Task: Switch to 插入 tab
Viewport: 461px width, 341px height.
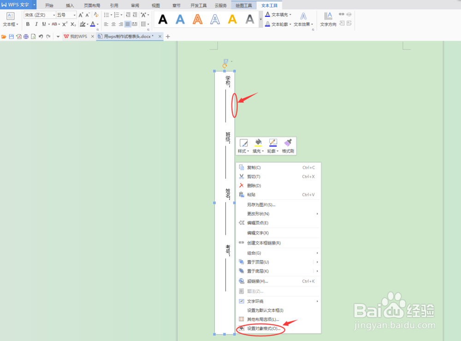Action: click(x=70, y=5)
